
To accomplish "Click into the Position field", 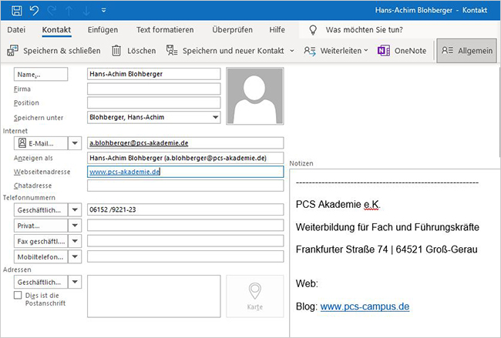I will pos(153,102).
